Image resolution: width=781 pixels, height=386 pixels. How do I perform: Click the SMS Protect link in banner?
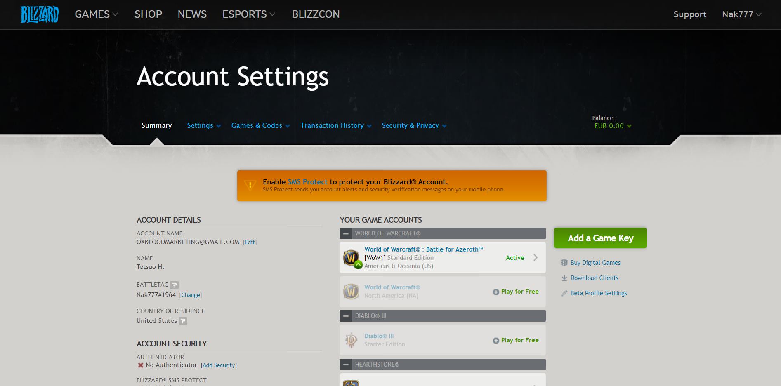point(307,182)
